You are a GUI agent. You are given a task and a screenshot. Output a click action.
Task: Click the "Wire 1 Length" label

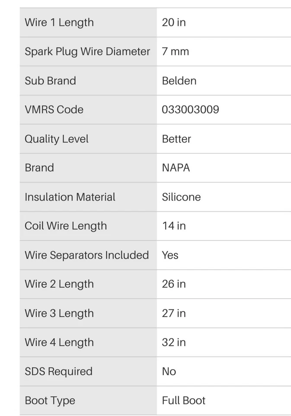[59, 23]
